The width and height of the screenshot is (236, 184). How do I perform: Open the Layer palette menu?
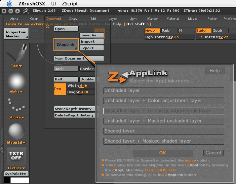click(113, 19)
